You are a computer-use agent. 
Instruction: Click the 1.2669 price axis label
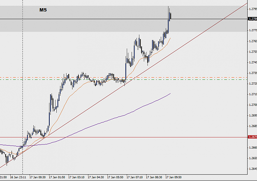pos(253,148)
